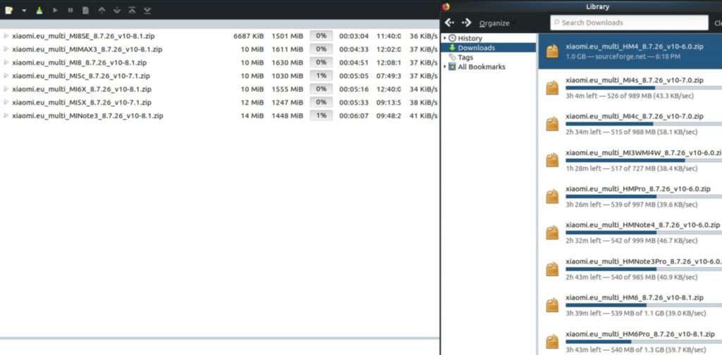722x355 pixels.
Task: Select the MINote3 zip download row
Action: pos(220,116)
